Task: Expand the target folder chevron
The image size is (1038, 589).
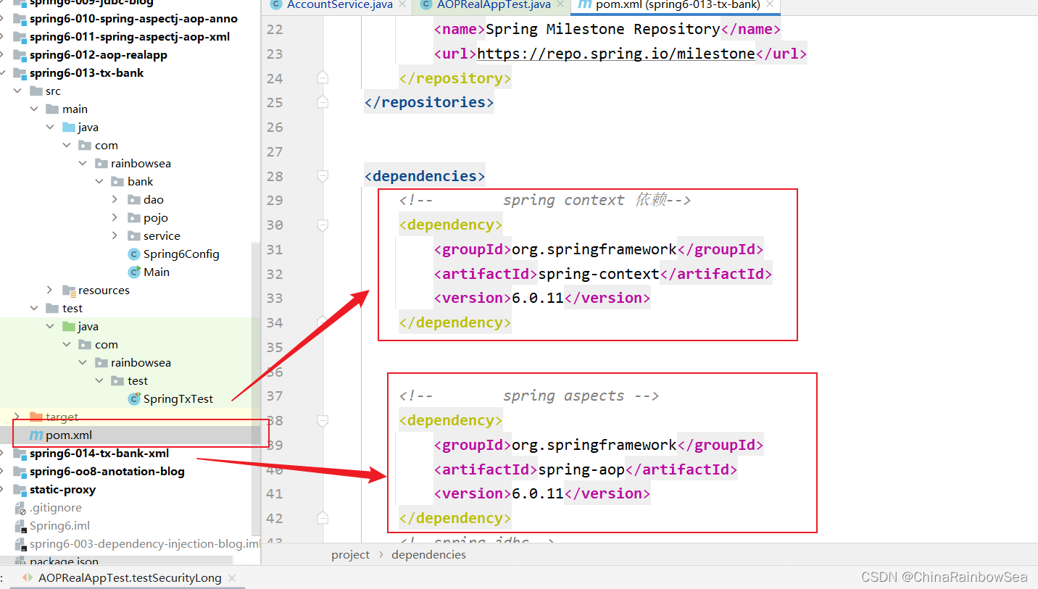Action: [18, 417]
